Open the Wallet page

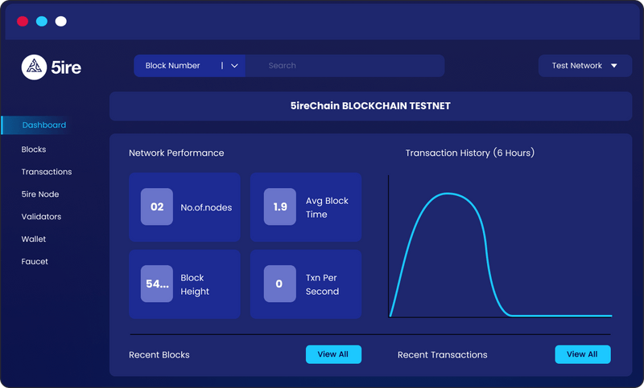34,239
